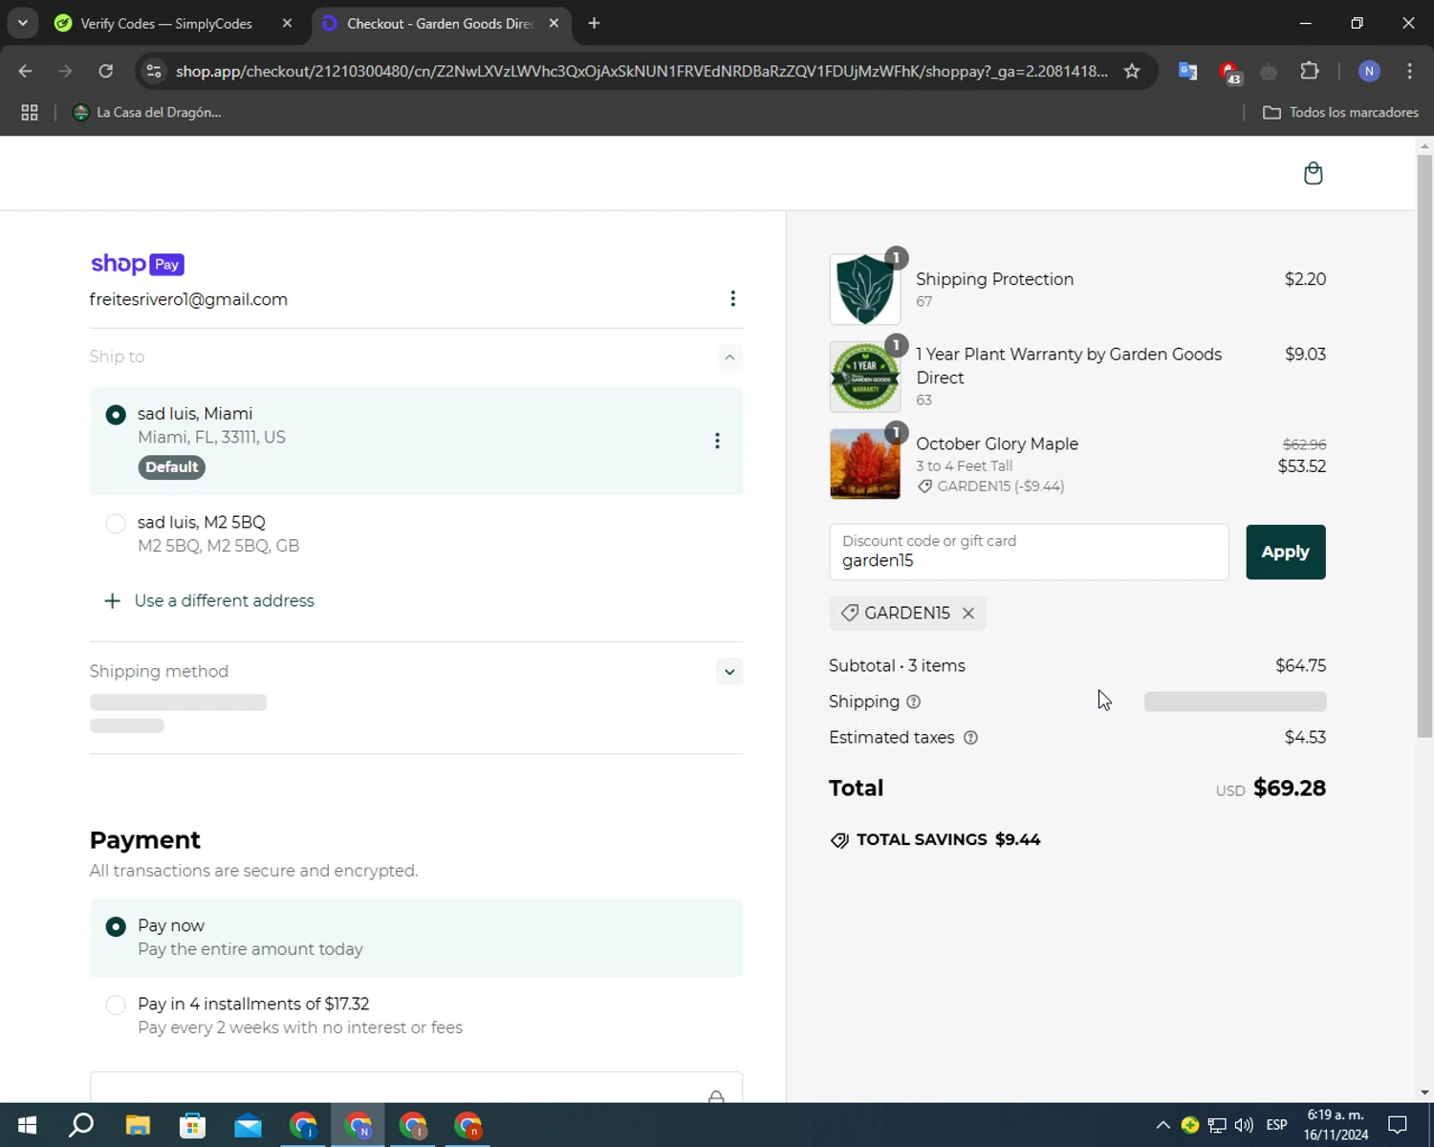1434x1147 pixels.
Task: Open Chrome three-dot menu
Action: point(1409,71)
